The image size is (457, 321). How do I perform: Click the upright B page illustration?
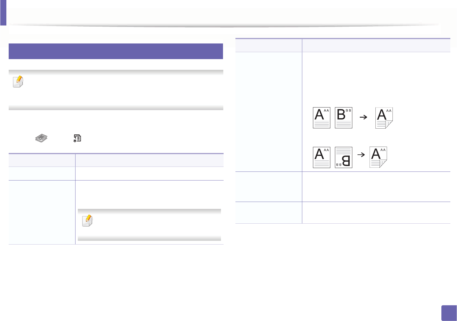[x=343, y=118]
